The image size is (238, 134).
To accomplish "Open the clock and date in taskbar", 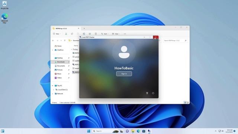I will click(229, 131).
